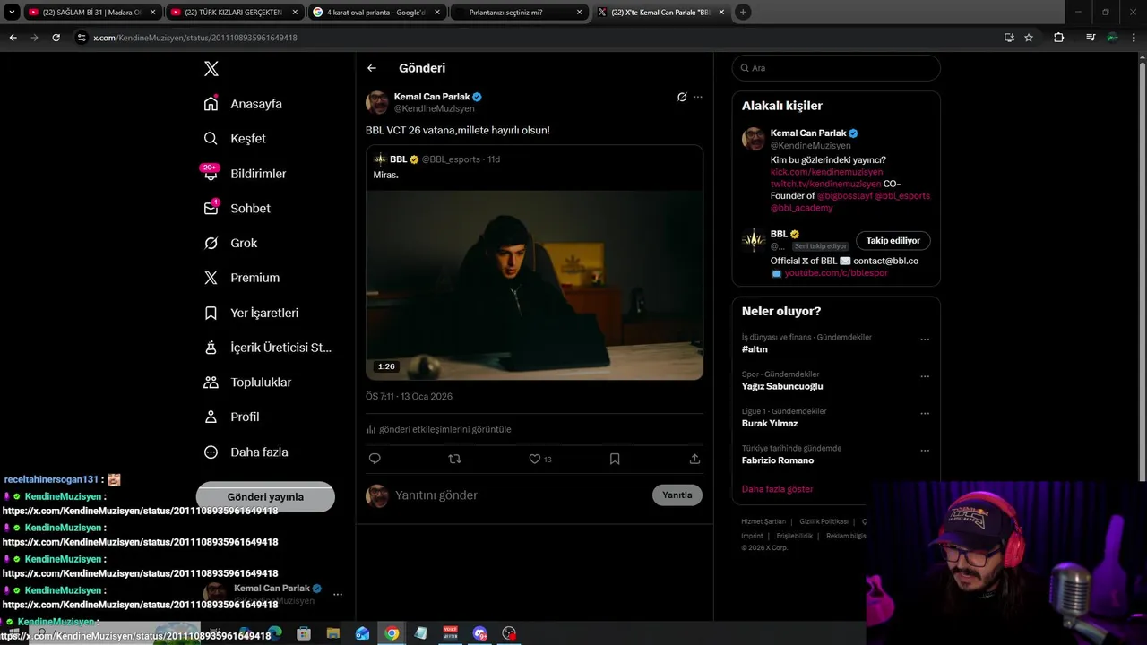Click Daha fazla göster in trends
Screen dimensions: 1147x645
pos(777,489)
